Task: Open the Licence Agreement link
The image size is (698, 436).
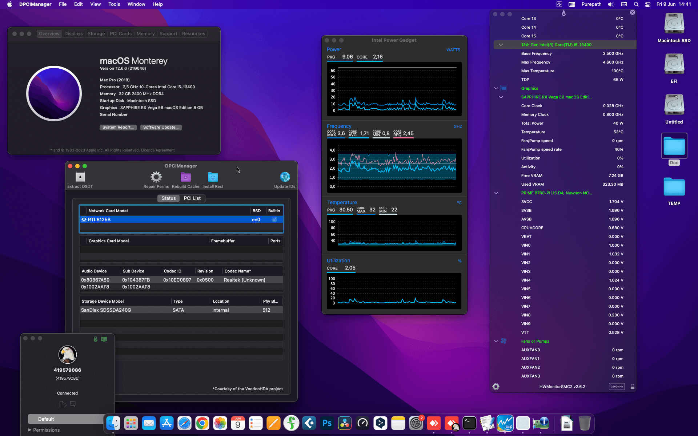Action: [158, 150]
